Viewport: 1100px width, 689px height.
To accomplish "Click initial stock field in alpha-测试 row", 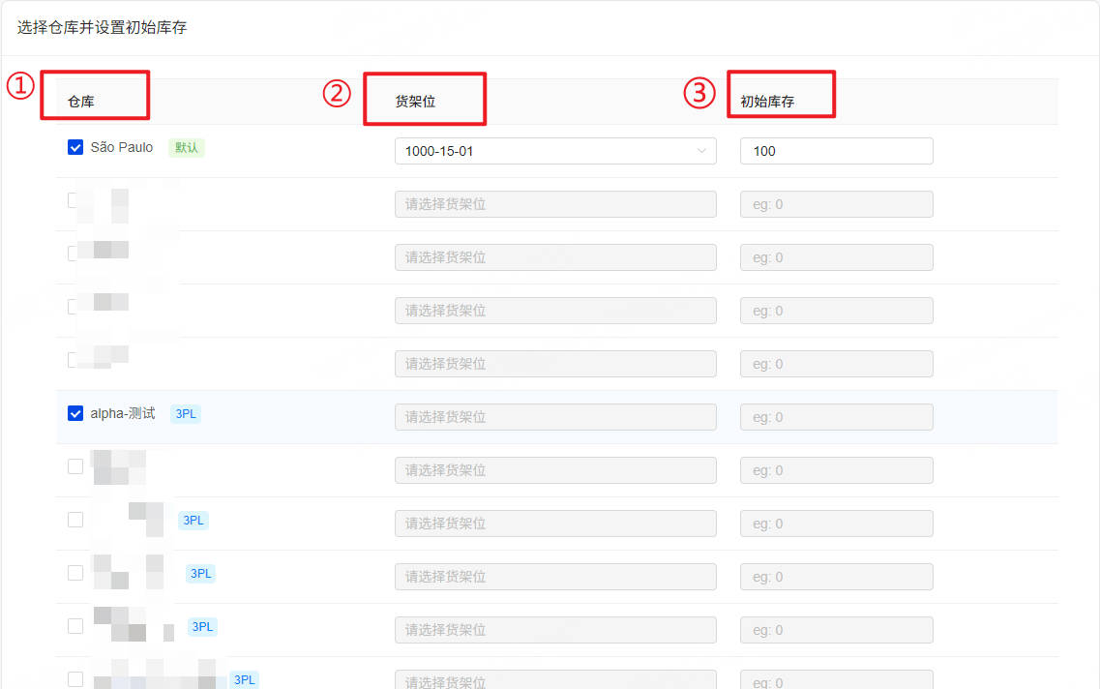I will point(836,417).
